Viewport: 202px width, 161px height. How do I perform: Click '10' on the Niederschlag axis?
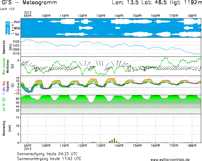[17, 126]
